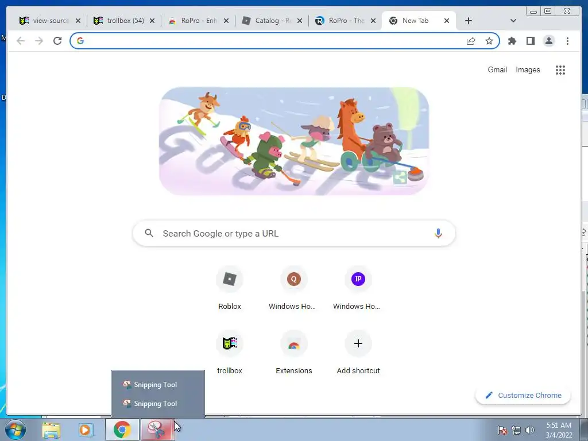Close the view-source tab
This screenshot has height=441, width=588.
(x=78, y=21)
